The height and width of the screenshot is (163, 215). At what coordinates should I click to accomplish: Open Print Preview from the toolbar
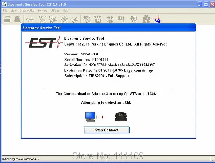pos(17,19)
